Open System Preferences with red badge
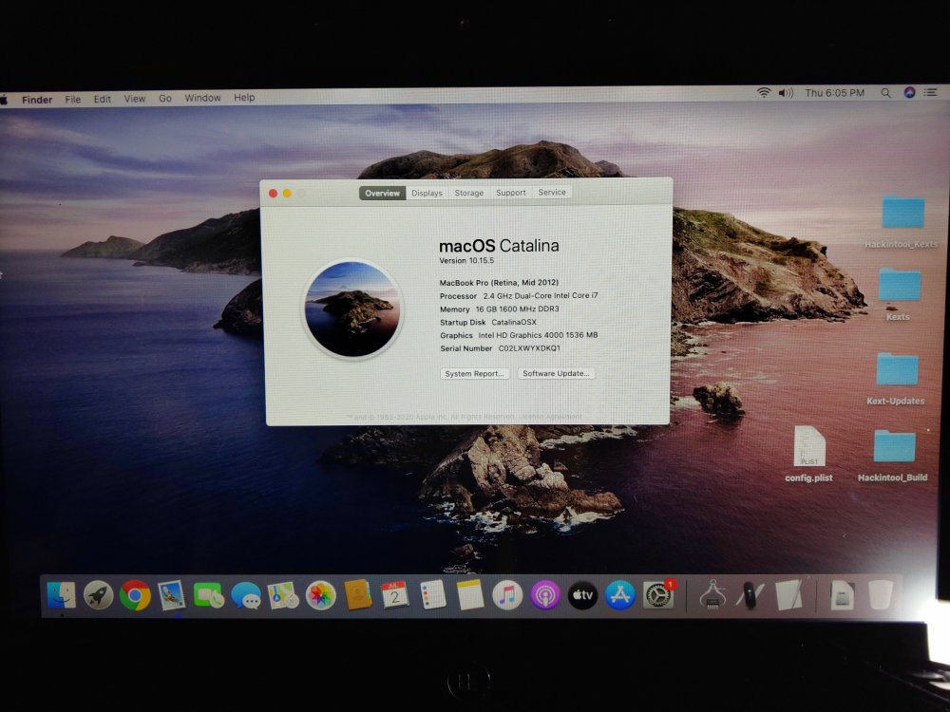The width and height of the screenshot is (950, 712). click(x=658, y=594)
